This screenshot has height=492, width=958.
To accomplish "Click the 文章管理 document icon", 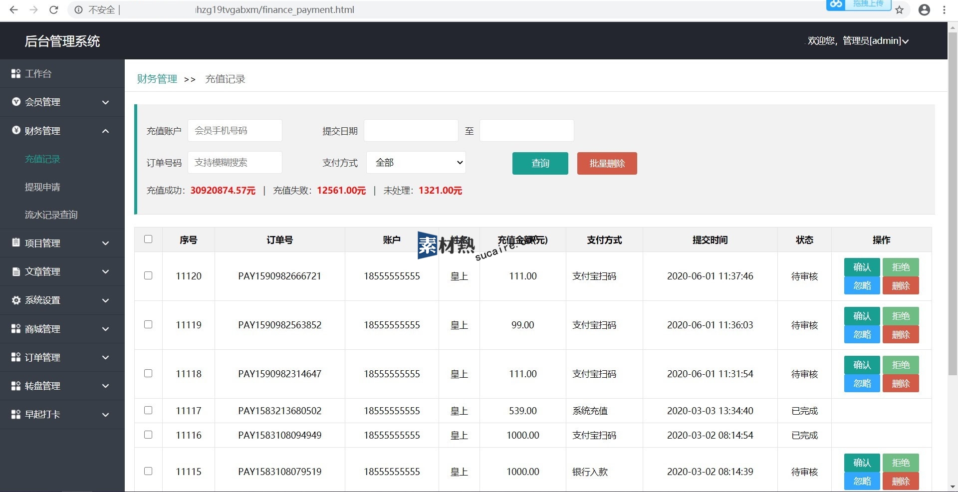I will click(16, 271).
